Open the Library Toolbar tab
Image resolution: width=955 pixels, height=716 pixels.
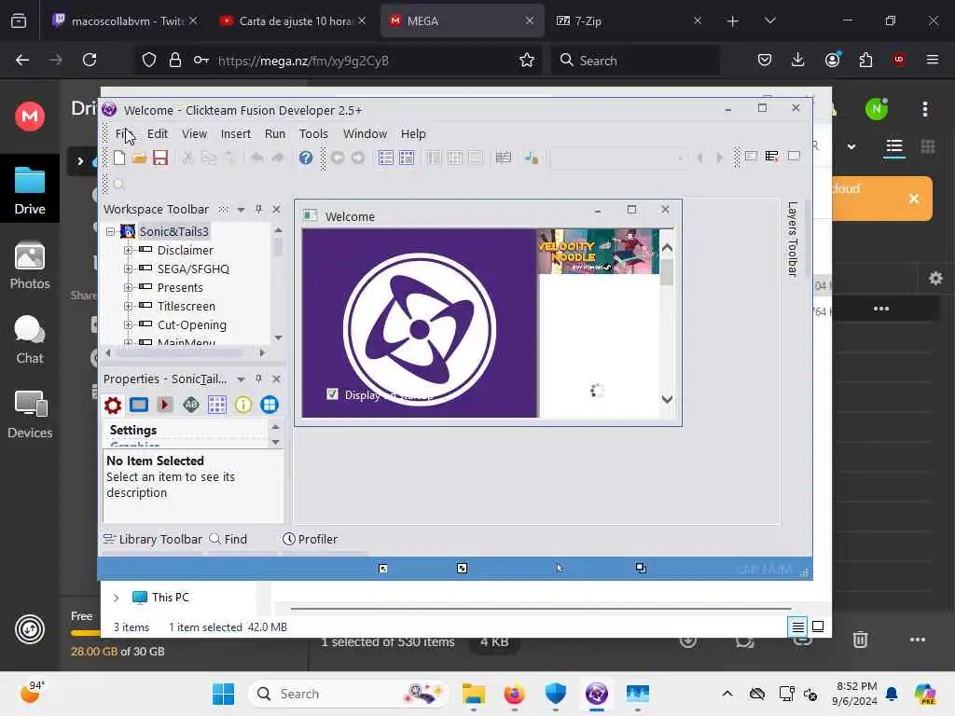[152, 539]
